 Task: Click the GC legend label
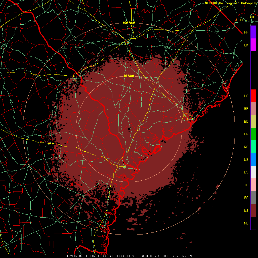coord(246,198)
